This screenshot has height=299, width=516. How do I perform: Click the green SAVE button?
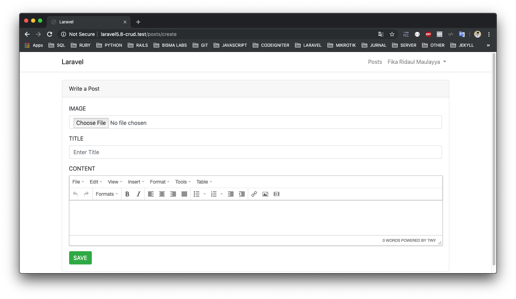pos(80,258)
